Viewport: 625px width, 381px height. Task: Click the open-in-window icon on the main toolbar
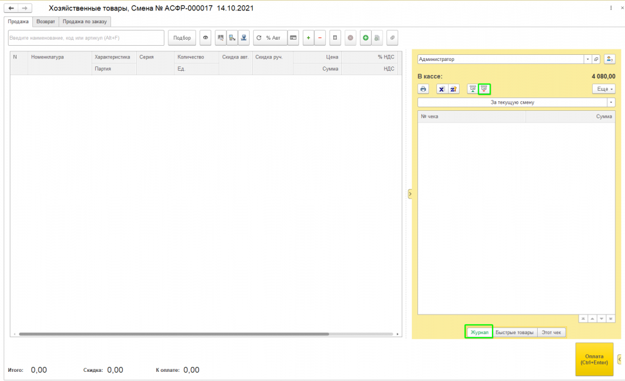(x=392, y=38)
